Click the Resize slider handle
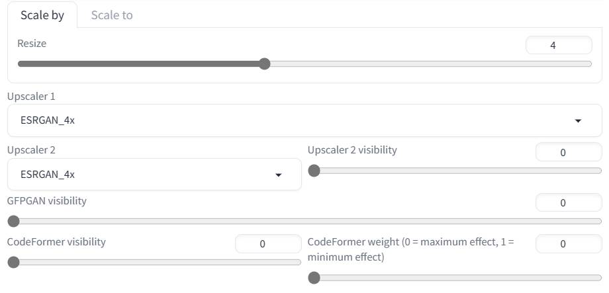609x293 pixels. pos(265,64)
